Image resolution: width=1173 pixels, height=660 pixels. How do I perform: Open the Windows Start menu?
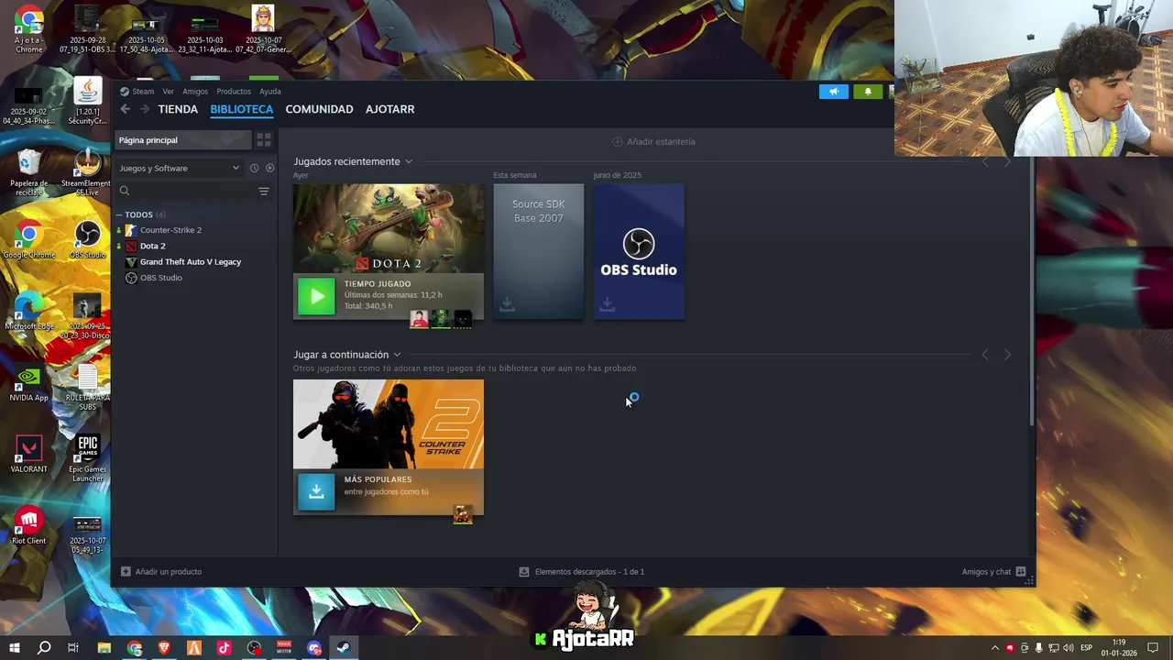click(x=15, y=648)
